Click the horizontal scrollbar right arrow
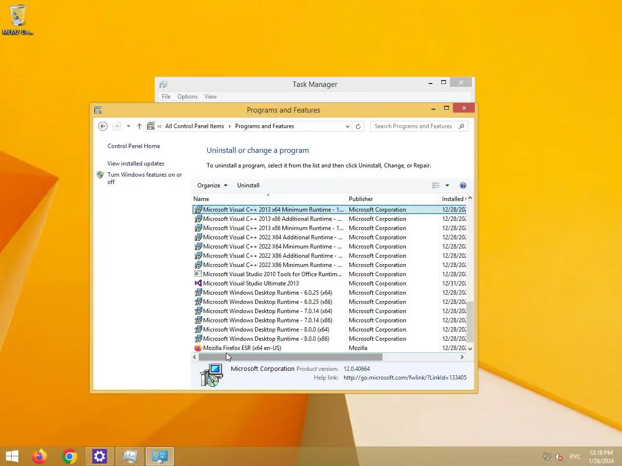The image size is (622, 466). [462, 357]
